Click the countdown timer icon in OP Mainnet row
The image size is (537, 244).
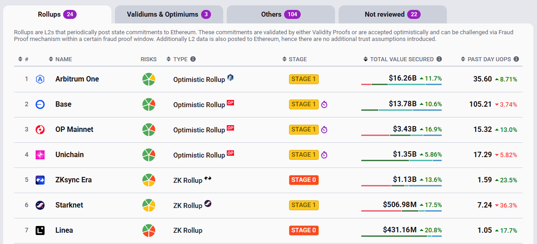coord(324,130)
